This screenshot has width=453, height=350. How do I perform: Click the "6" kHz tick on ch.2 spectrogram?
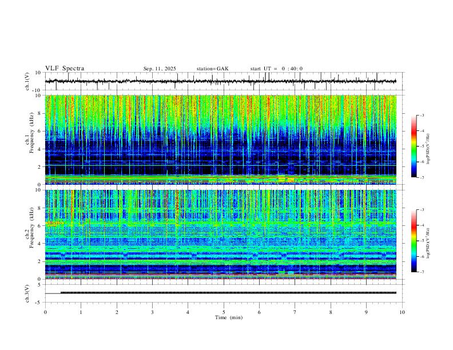pos(39,226)
